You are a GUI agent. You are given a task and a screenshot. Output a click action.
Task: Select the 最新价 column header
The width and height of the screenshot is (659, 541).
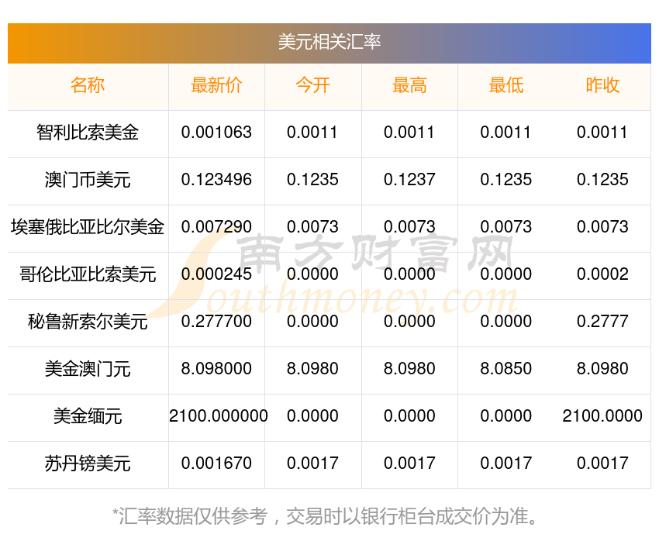point(216,85)
